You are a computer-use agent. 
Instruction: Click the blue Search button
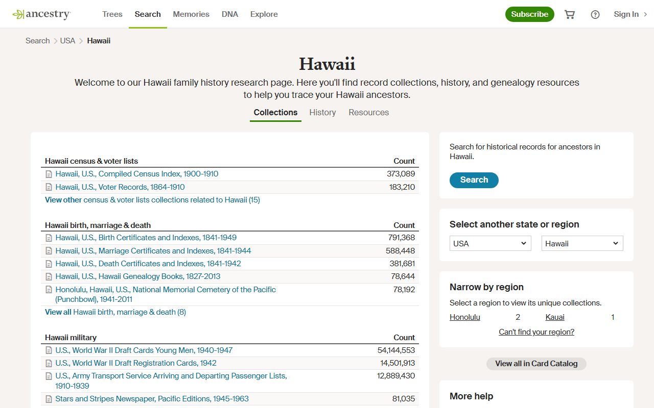[x=474, y=180]
